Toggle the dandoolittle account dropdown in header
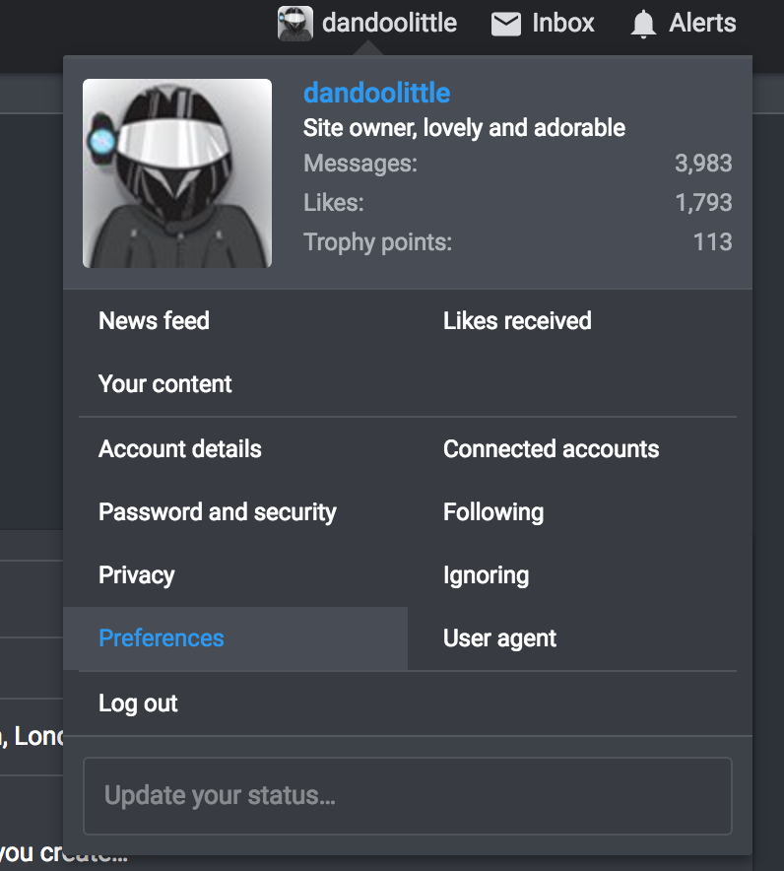 point(389,24)
